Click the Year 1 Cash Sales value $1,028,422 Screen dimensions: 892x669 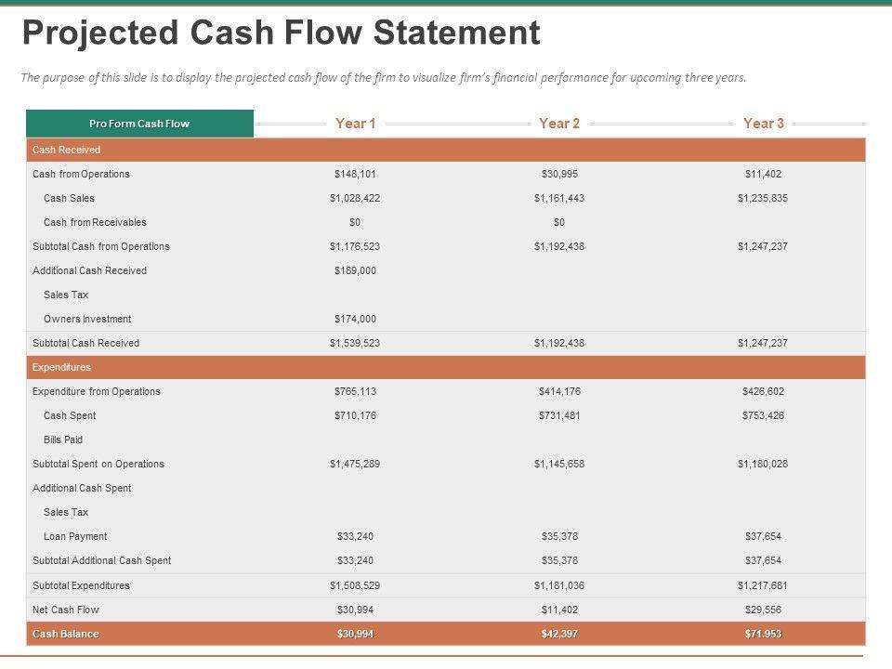(355, 198)
